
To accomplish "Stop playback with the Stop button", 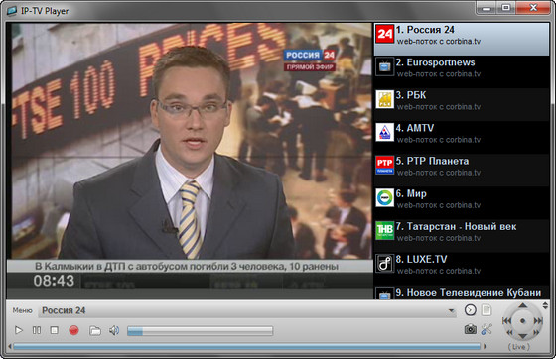I will (x=55, y=330).
